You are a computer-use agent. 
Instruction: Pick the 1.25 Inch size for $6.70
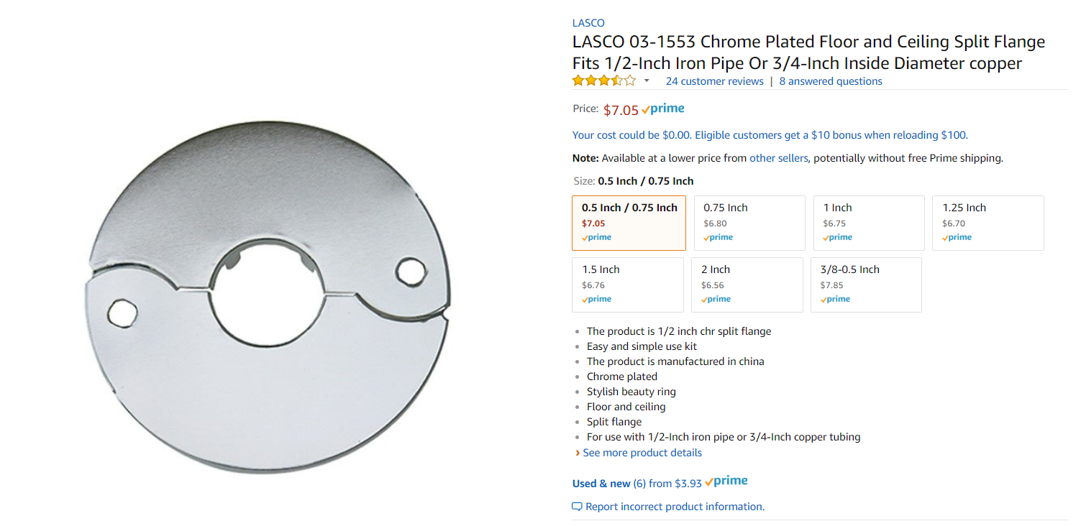988,223
